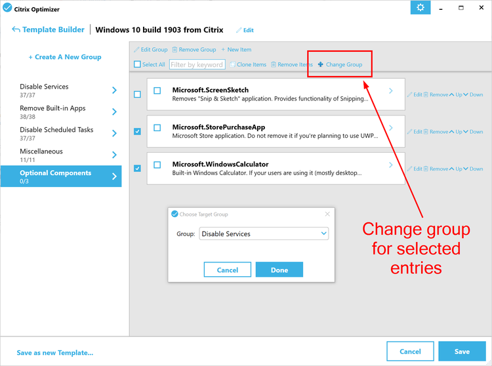Create A New Group
Viewport: 492px width, 366px height.
coord(65,57)
